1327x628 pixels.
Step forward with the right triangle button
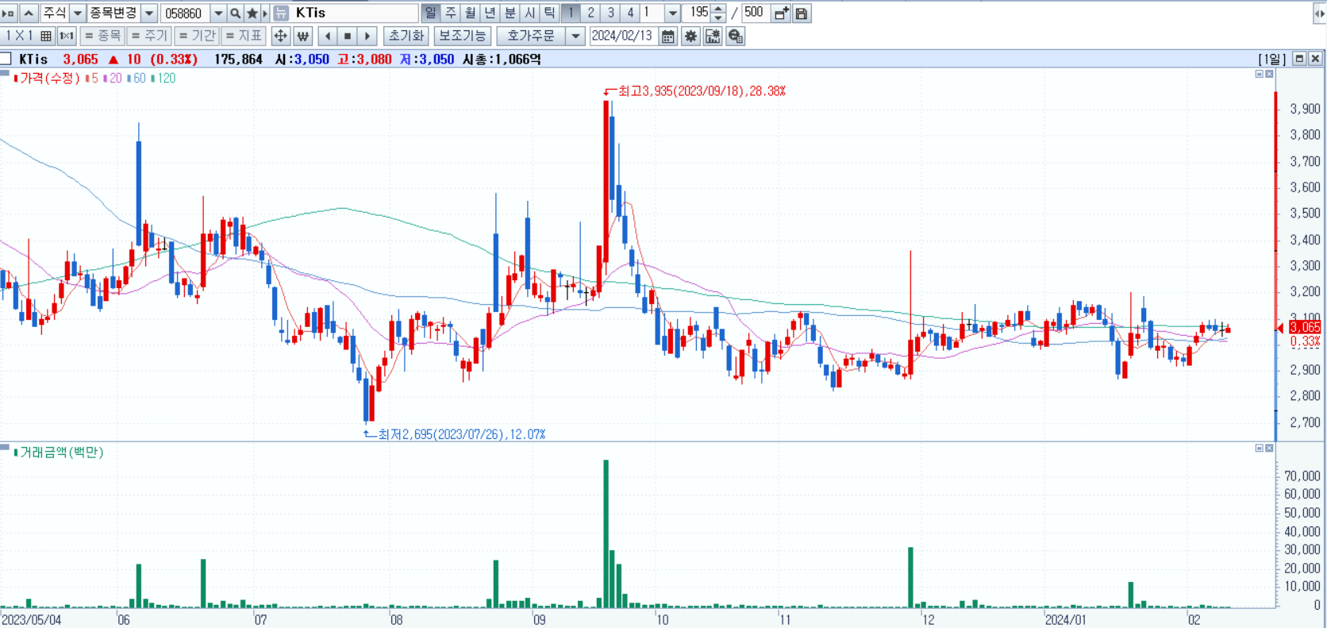tap(367, 36)
